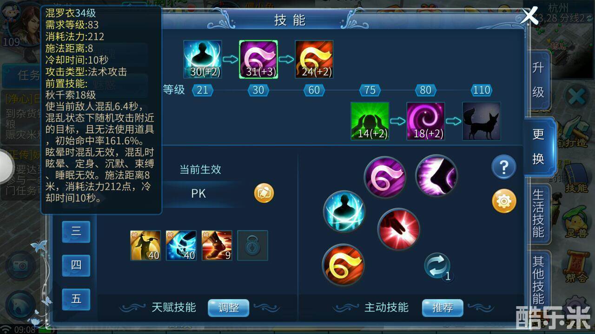Select the locked fox silhouette skill

(482, 121)
